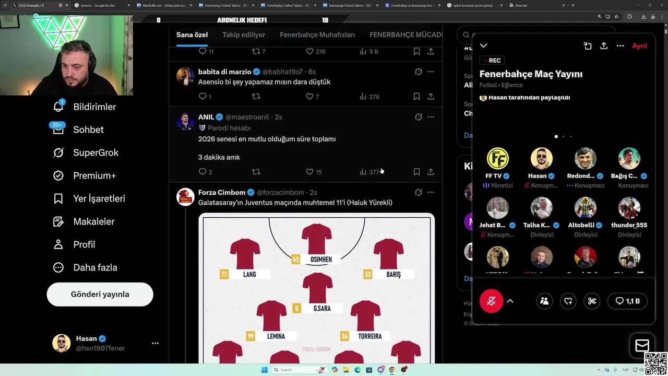Open participants list in the space
This screenshot has width=668, height=376.
(x=544, y=301)
